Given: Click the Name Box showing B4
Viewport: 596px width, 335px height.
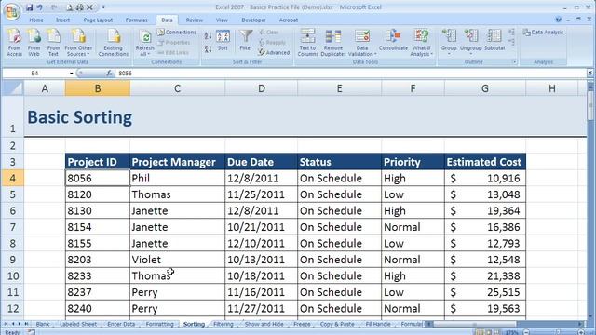Looking at the screenshot, I should (35, 73).
